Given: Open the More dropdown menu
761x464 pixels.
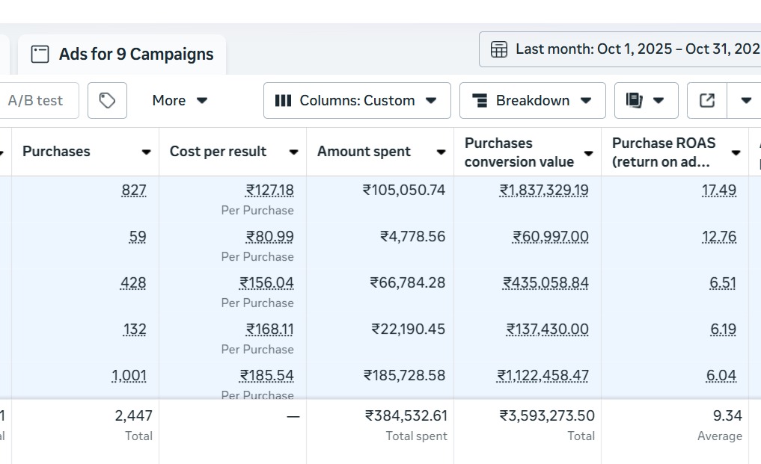Looking at the screenshot, I should point(180,100).
